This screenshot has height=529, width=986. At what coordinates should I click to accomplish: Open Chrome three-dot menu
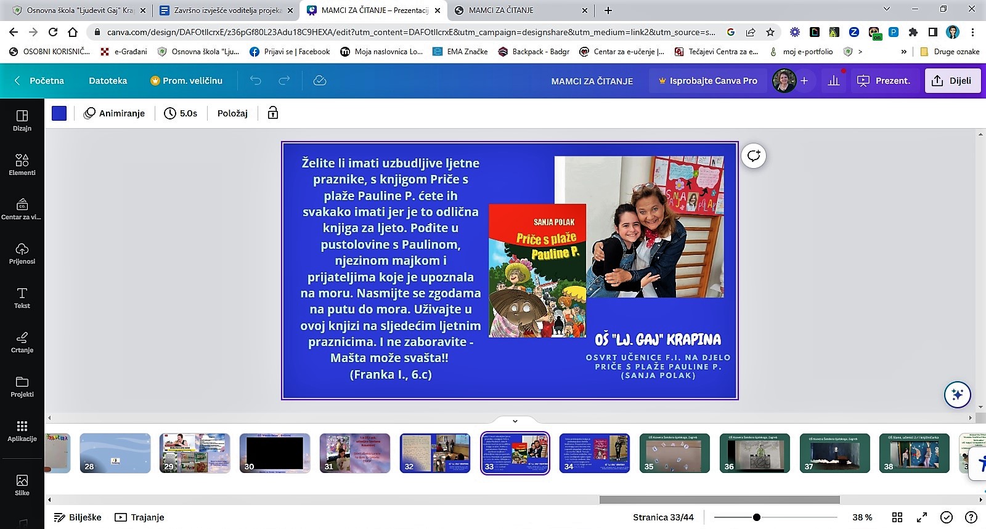973,32
